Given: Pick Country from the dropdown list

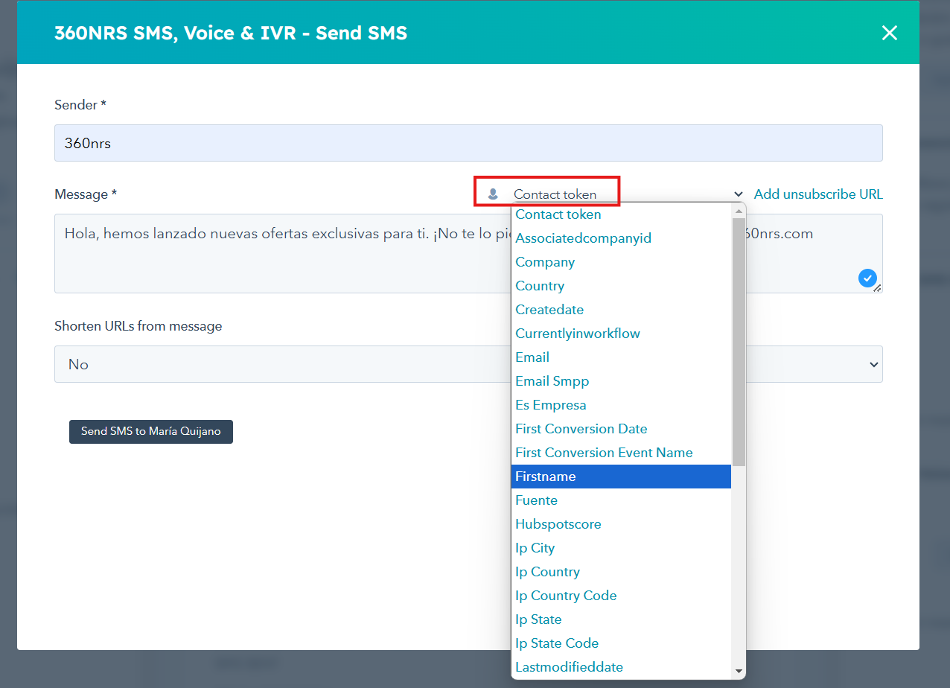Looking at the screenshot, I should pos(540,286).
